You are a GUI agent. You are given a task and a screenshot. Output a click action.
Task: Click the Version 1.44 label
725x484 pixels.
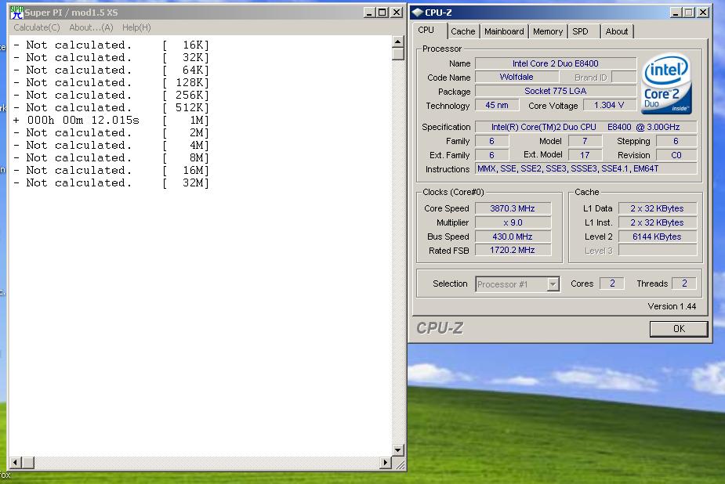(672, 306)
